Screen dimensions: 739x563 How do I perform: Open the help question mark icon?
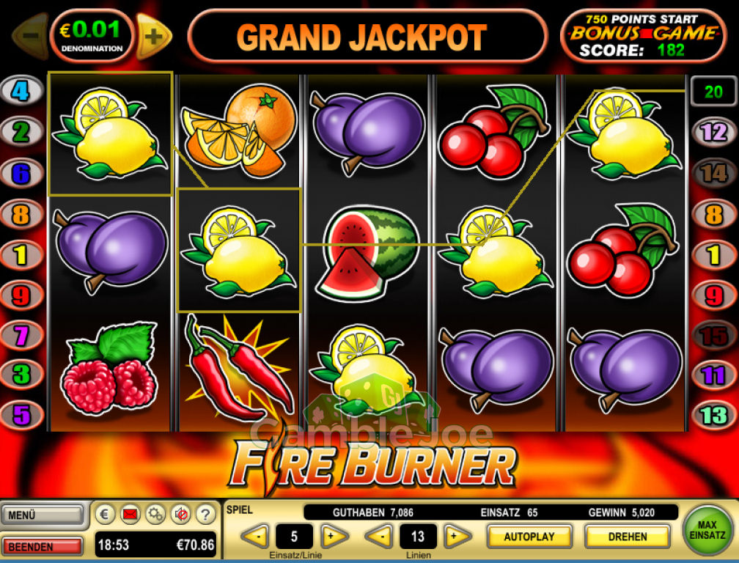[x=205, y=514]
